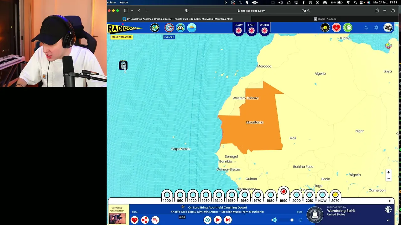Zoom out the map with minus

tap(388, 178)
